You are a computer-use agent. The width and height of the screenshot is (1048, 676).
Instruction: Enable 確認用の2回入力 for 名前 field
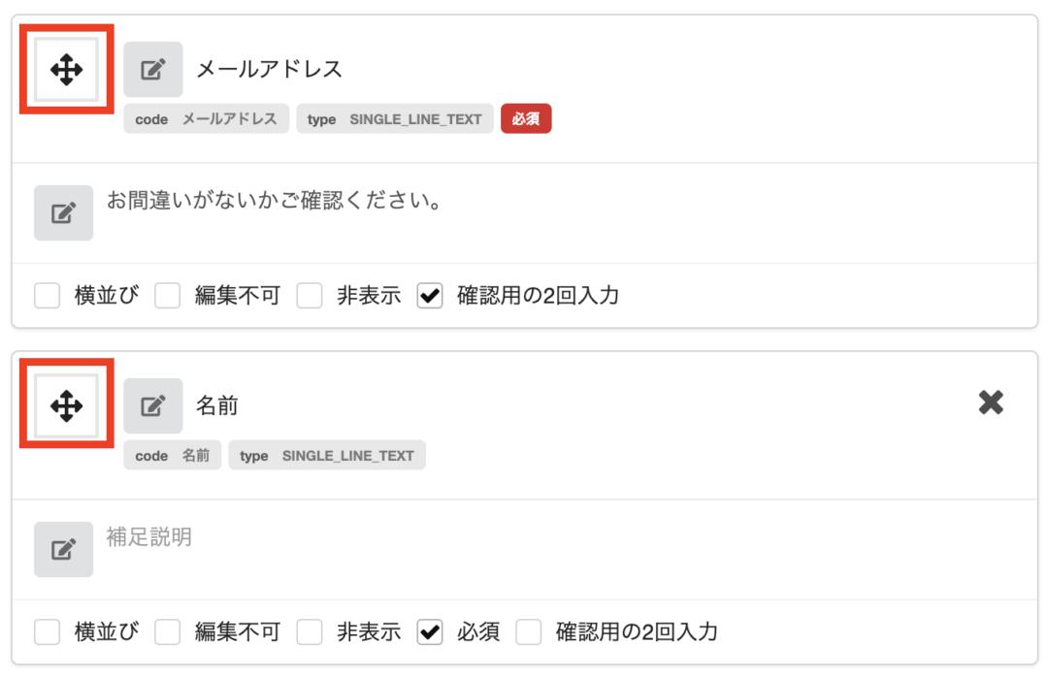tap(528, 631)
